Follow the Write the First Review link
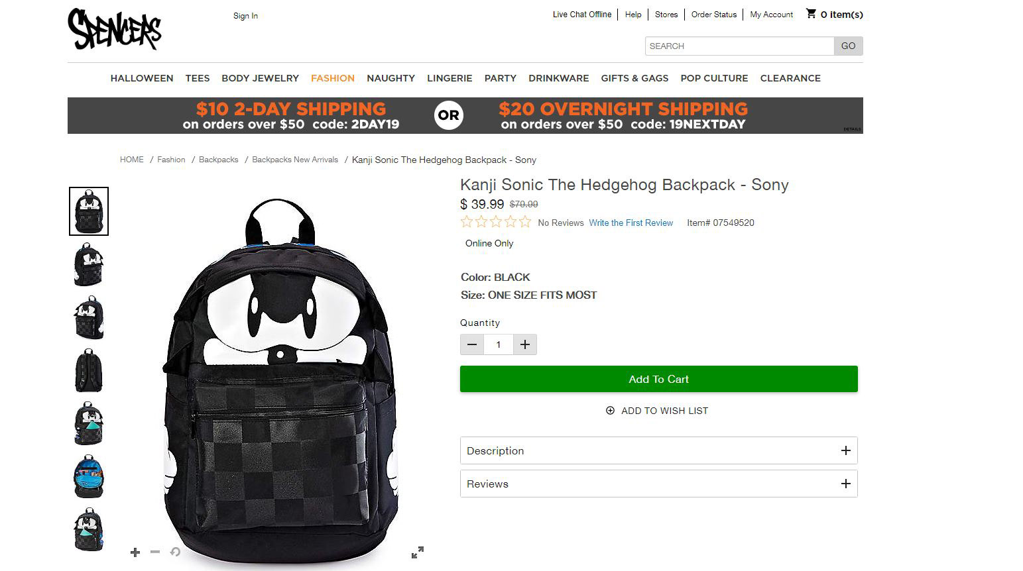This screenshot has width=1023, height=571. tap(631, 223)
